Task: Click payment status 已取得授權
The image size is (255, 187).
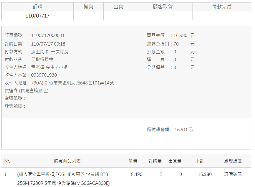Action: coord(42,59)
